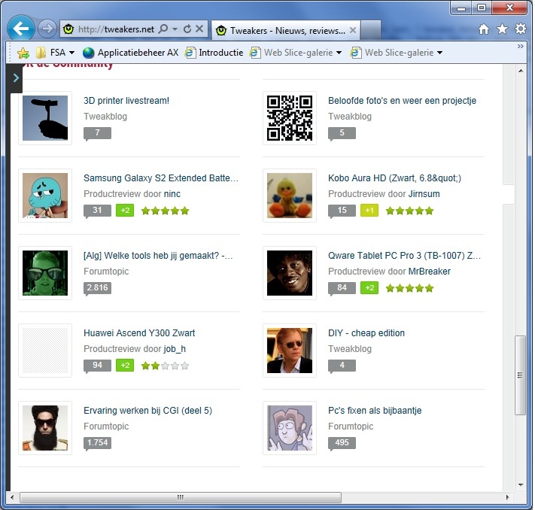The width and height of the screenshot is (535, 510).
Task: Open Pc's fixen als bijbaantje forum topic
Action: pos(375,411)
